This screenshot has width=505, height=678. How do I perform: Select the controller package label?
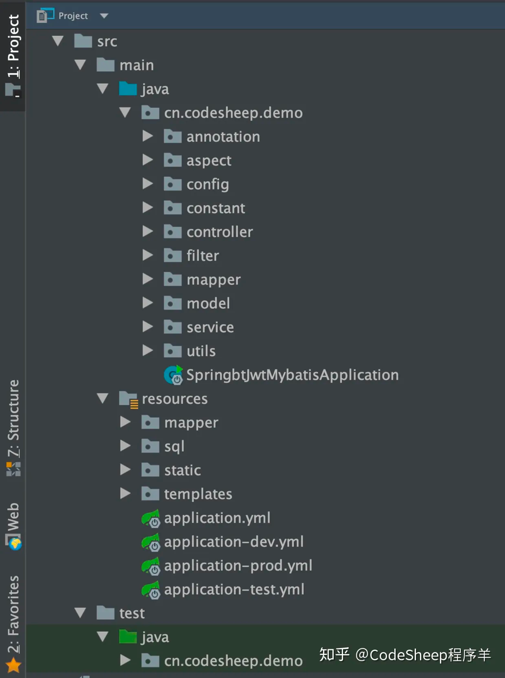point(220,232)
